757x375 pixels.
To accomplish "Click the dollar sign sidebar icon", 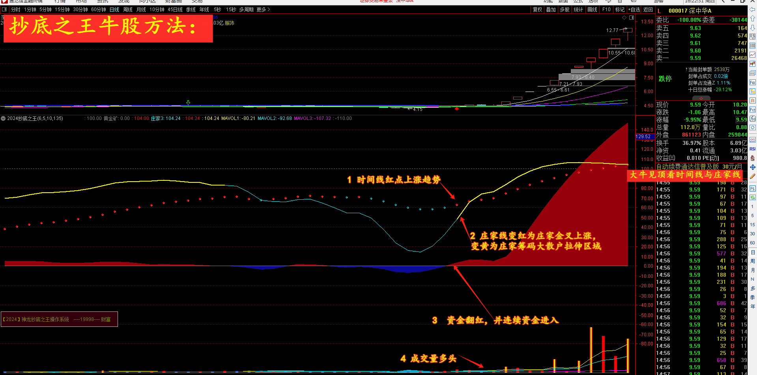I will [753, 158].
